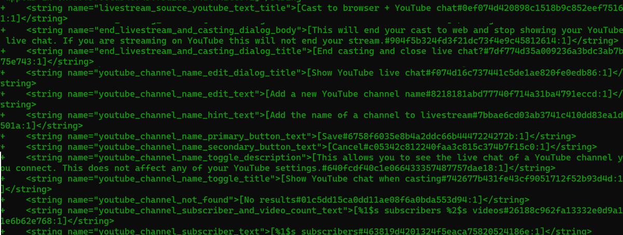This screenshot has width=623, height=235.
Task: Click the youtube_channel_name_toggle_description string name
Action: 198,157
